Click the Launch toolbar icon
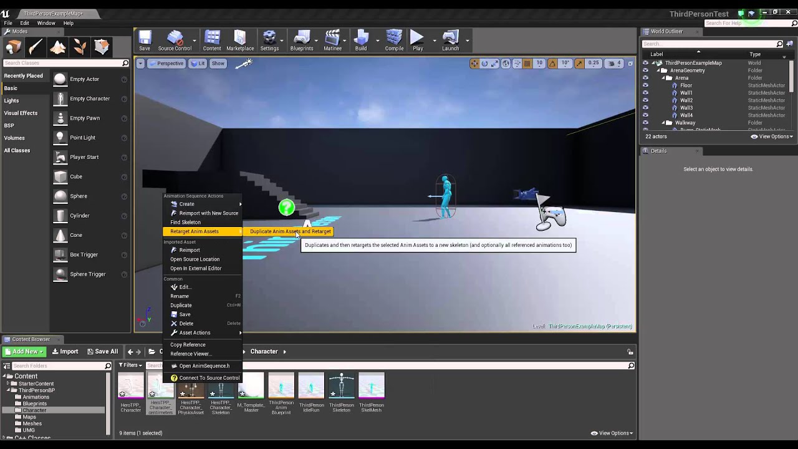 pyautogui.click(x=450, y=41)
